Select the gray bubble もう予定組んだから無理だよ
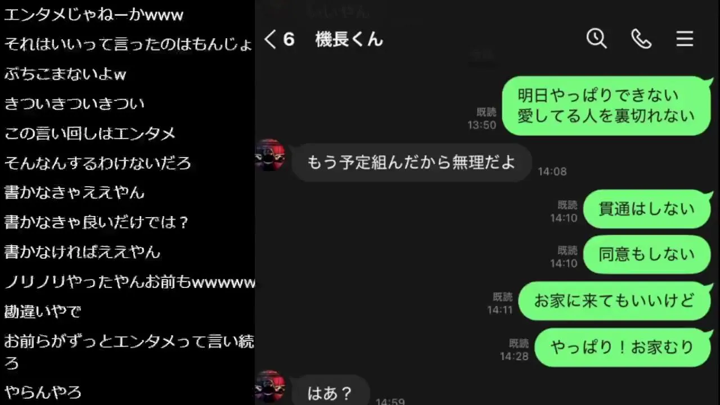The image size is (720, 405). (412, 163)
